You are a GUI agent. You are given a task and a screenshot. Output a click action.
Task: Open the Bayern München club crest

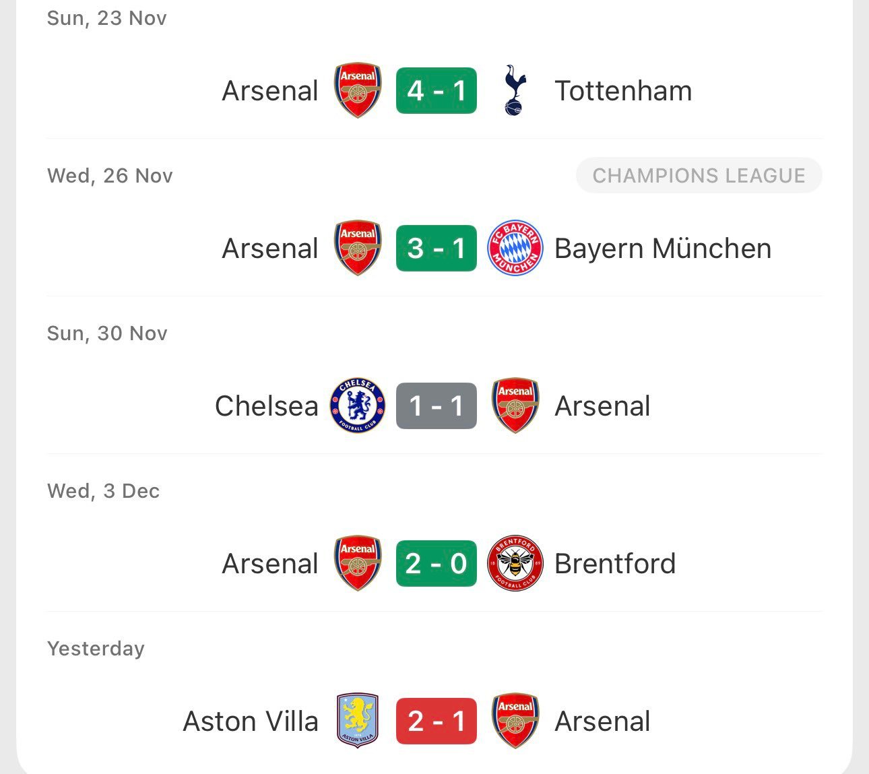515,249
